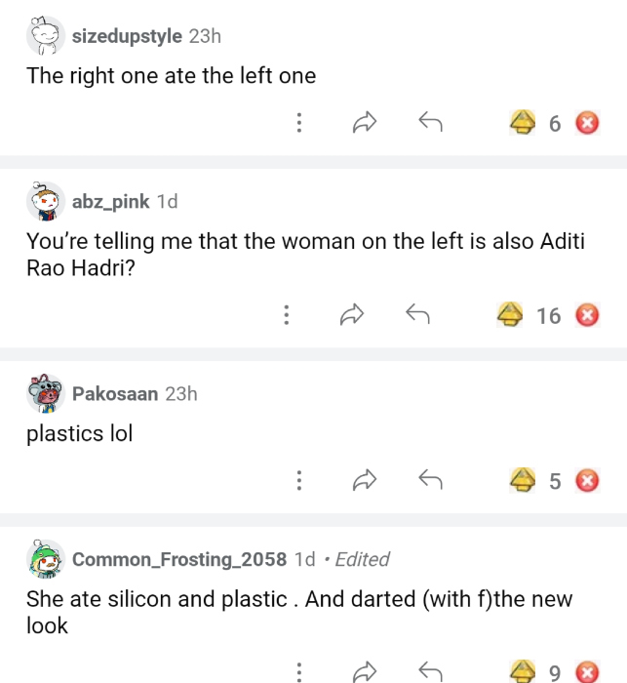Open options menu on sizedupstyle's comment
Viewport: 627px width, 683px height.
299,123
